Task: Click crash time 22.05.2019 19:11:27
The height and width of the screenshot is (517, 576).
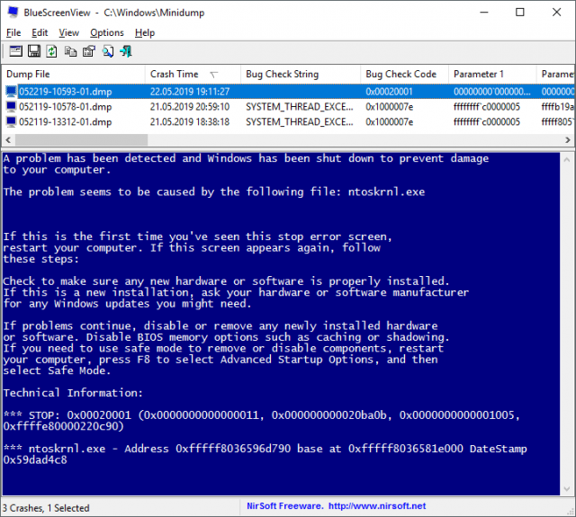Action: 190,92
